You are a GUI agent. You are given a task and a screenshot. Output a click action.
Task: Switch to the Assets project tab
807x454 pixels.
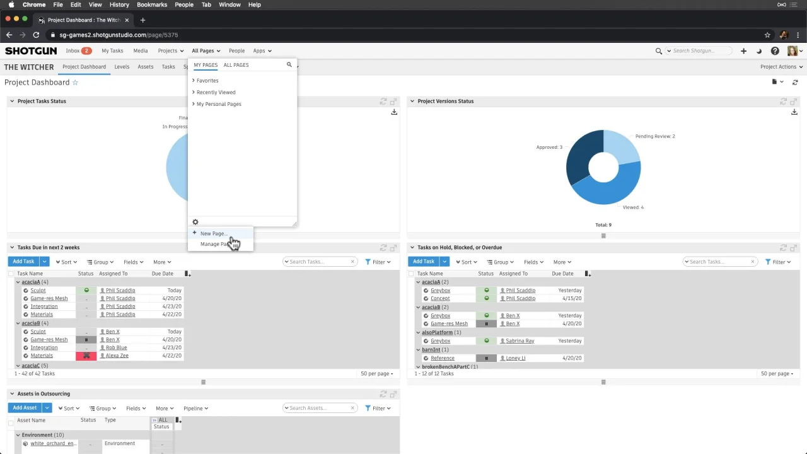[x=146, y=67]
